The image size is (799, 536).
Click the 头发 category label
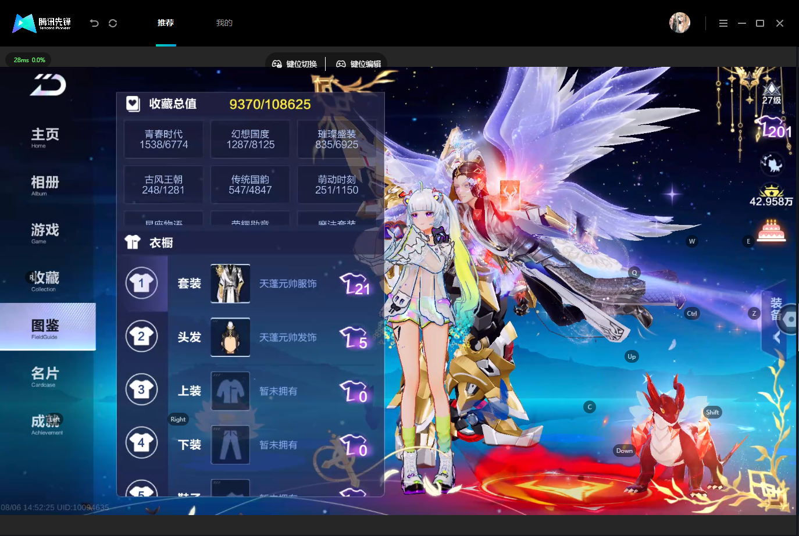coord(190,337)
